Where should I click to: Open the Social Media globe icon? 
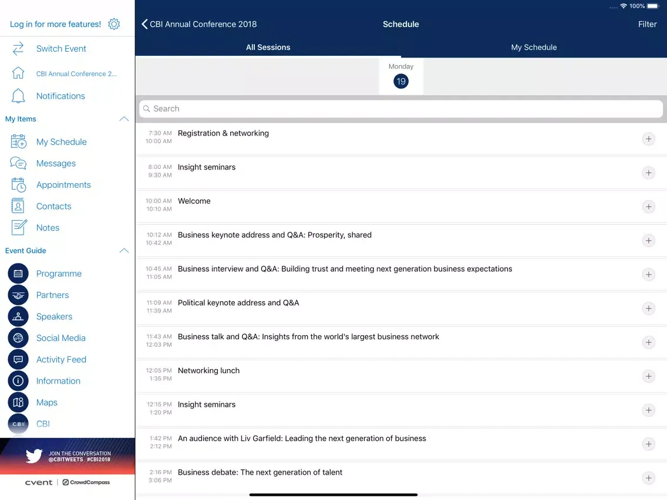(18, 338)
